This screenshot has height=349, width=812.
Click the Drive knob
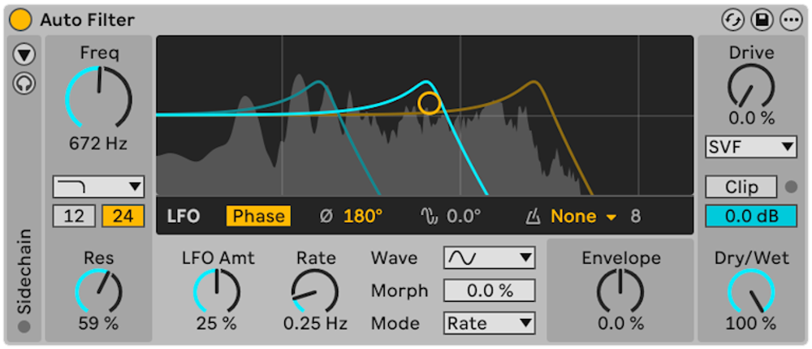(751, 87)
